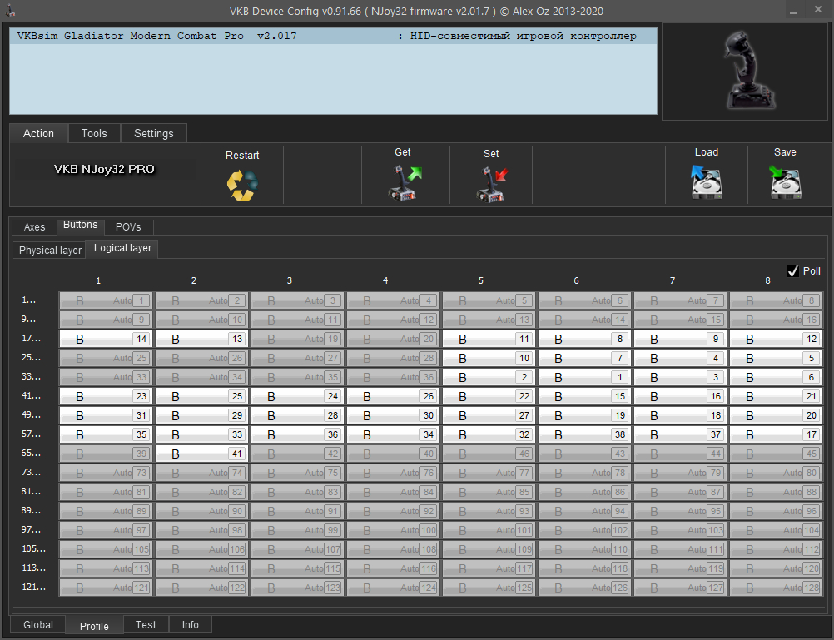The image size is (834, 640).
Task: Click row label 65...
Action: [31, 454]
